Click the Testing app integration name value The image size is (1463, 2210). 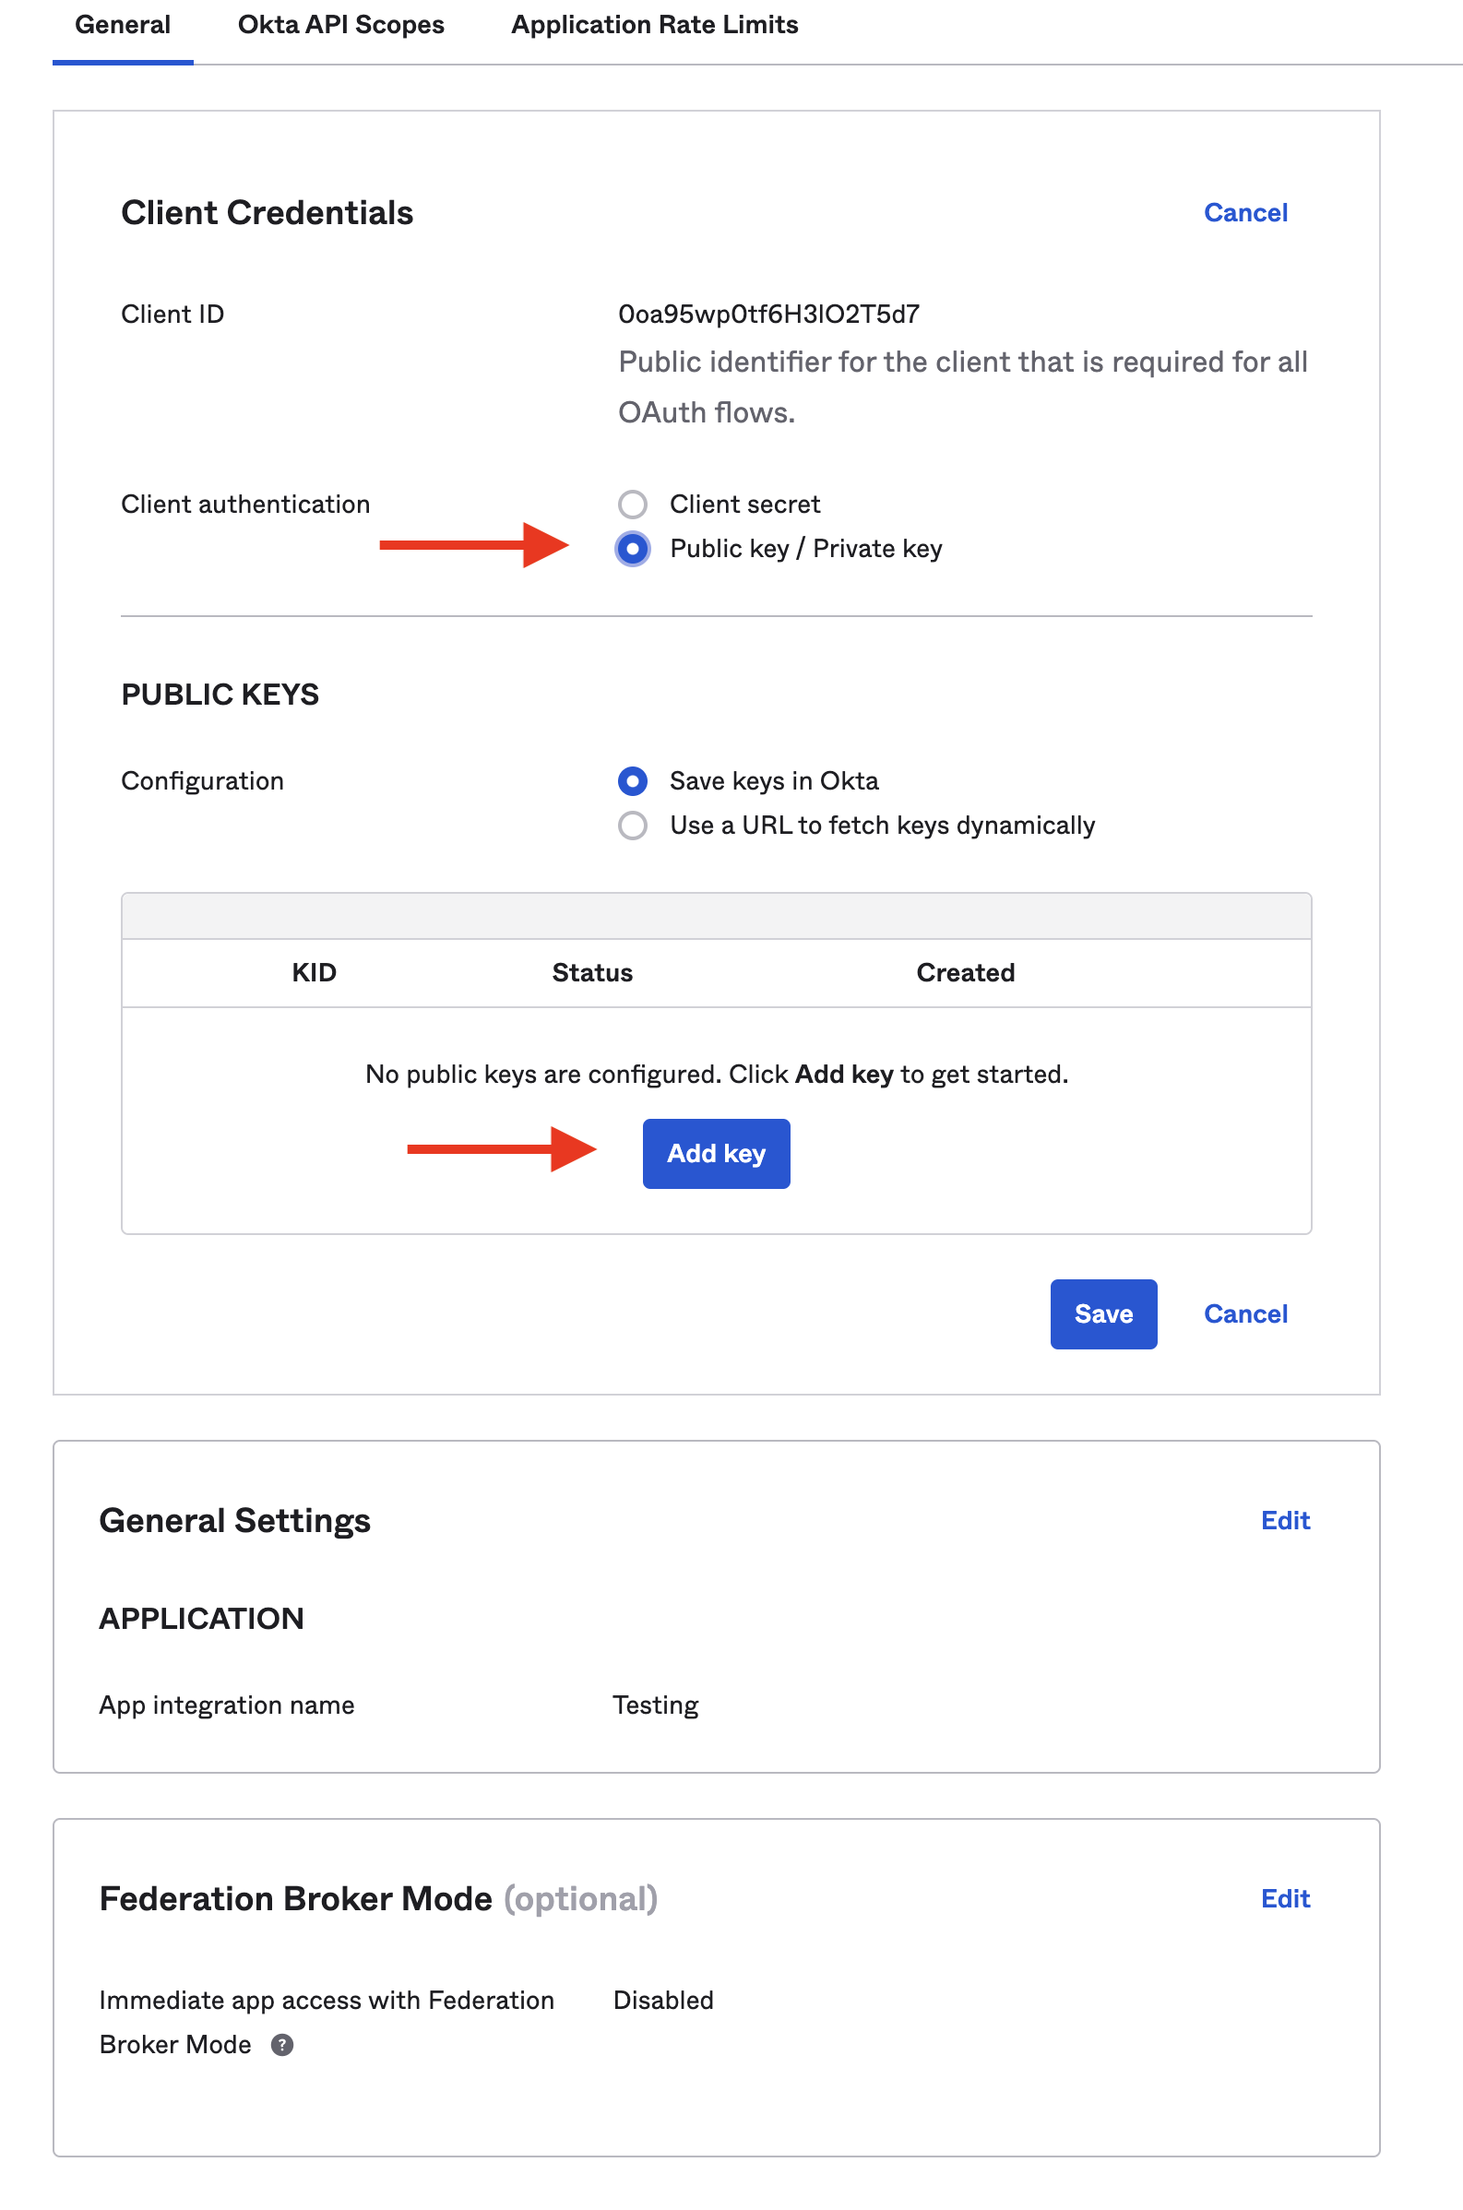655,1705
